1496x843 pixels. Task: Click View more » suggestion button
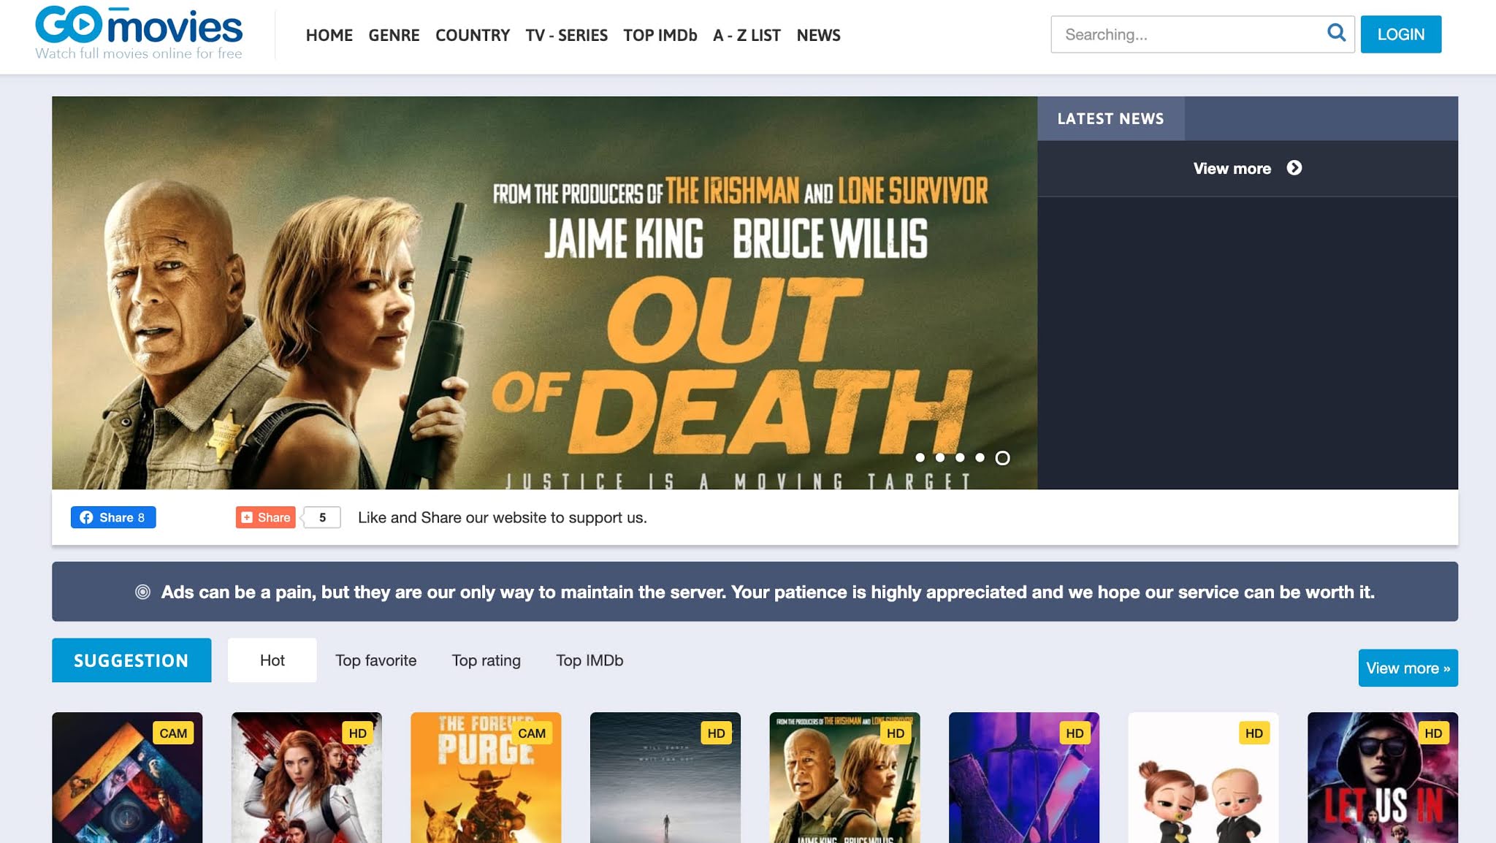(1408, 668)
